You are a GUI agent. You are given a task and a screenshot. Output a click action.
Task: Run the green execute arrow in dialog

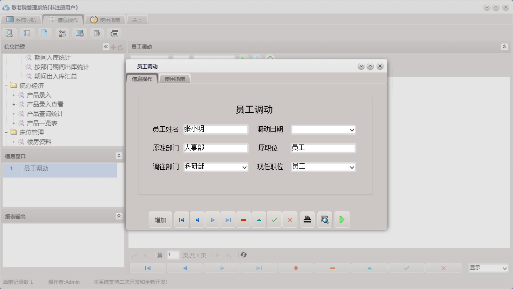pos(342,219)
